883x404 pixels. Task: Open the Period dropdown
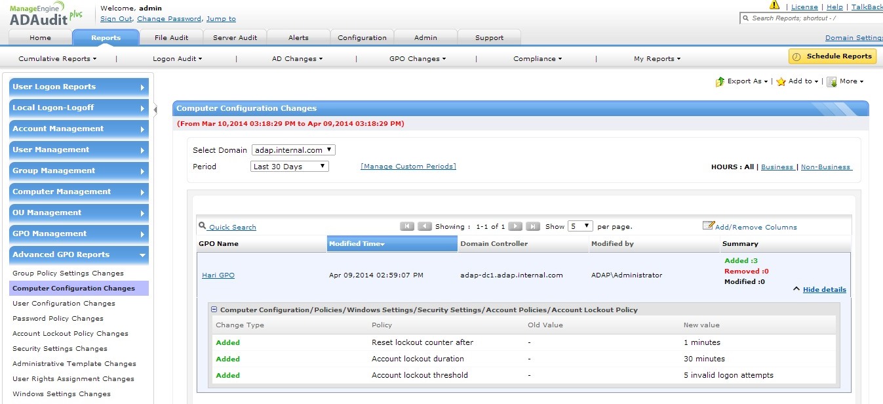(x=290, y=167)
